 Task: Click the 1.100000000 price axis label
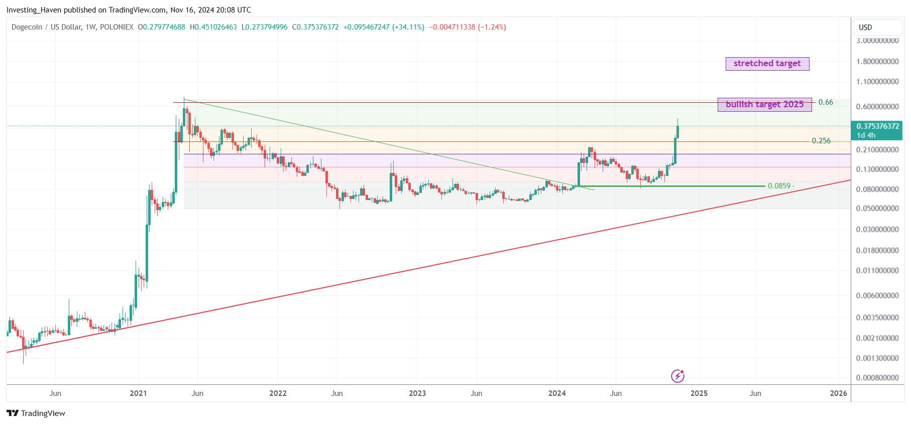point(877,82)
